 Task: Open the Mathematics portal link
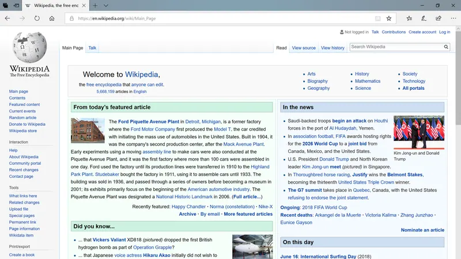coord(368,81)
